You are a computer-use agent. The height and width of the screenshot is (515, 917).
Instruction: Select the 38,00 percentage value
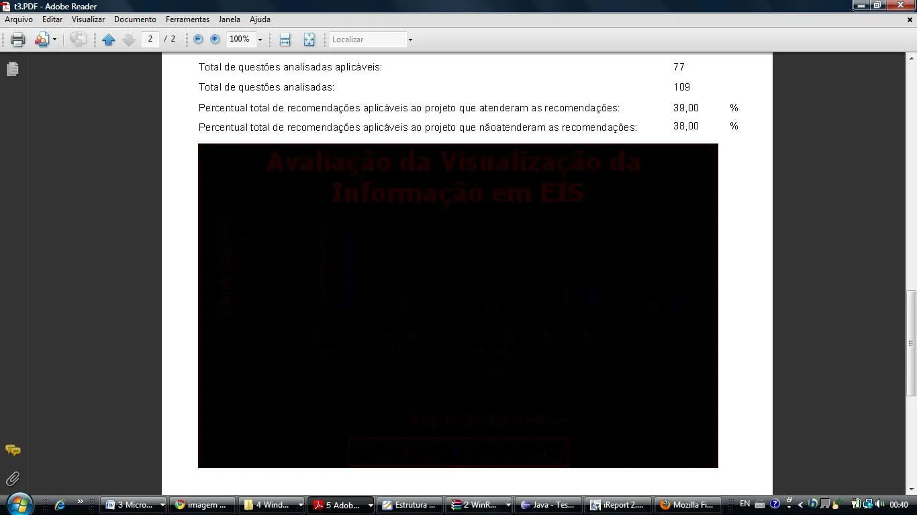click(685, 126)
